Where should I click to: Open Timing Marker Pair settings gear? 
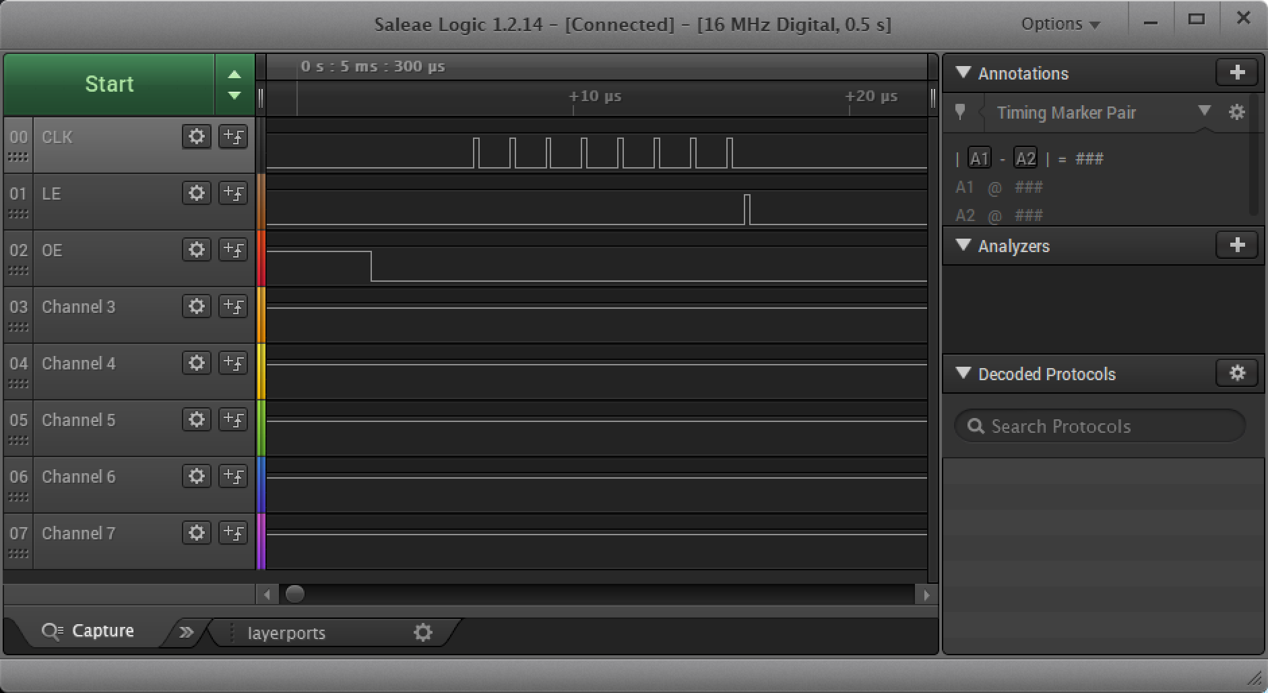tap(1237, 112)
